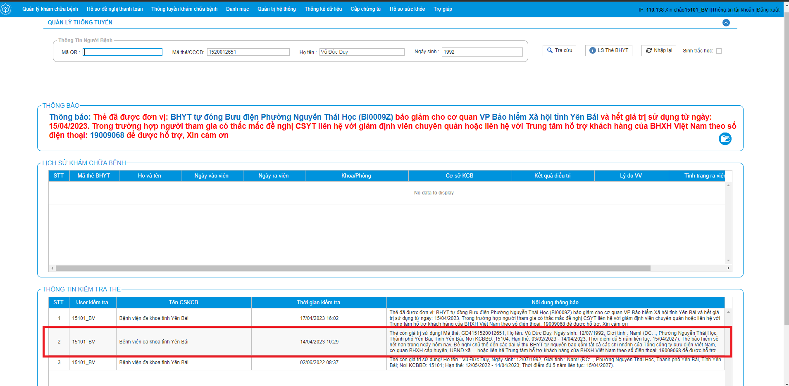Click the Họ tên text field
The height and width of the screenshot is (386, 789).
[x=362, y=52]
